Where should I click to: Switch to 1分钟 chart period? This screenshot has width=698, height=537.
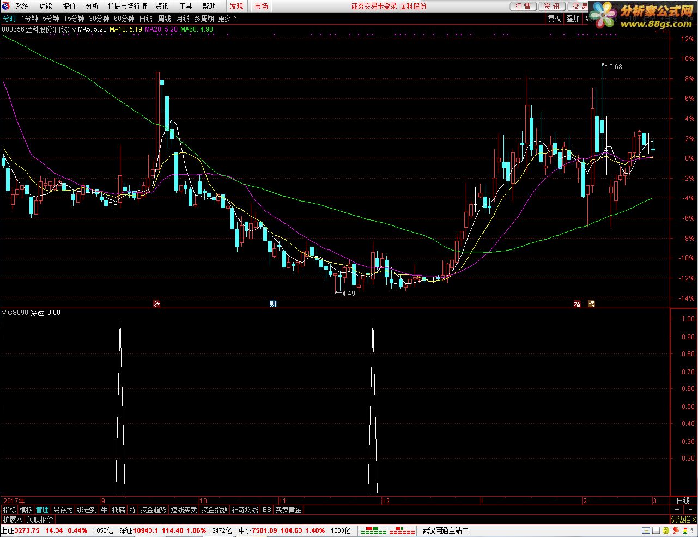[30, 19]
